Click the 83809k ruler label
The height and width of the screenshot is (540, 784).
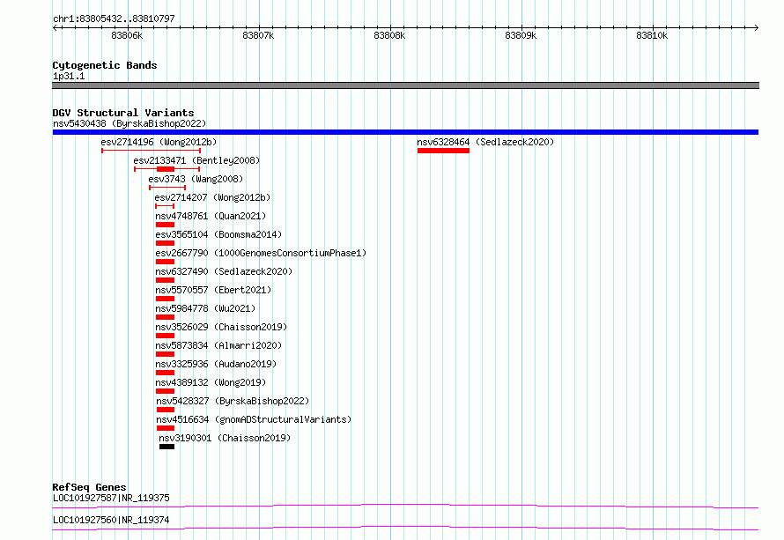(x=521, y=35)
